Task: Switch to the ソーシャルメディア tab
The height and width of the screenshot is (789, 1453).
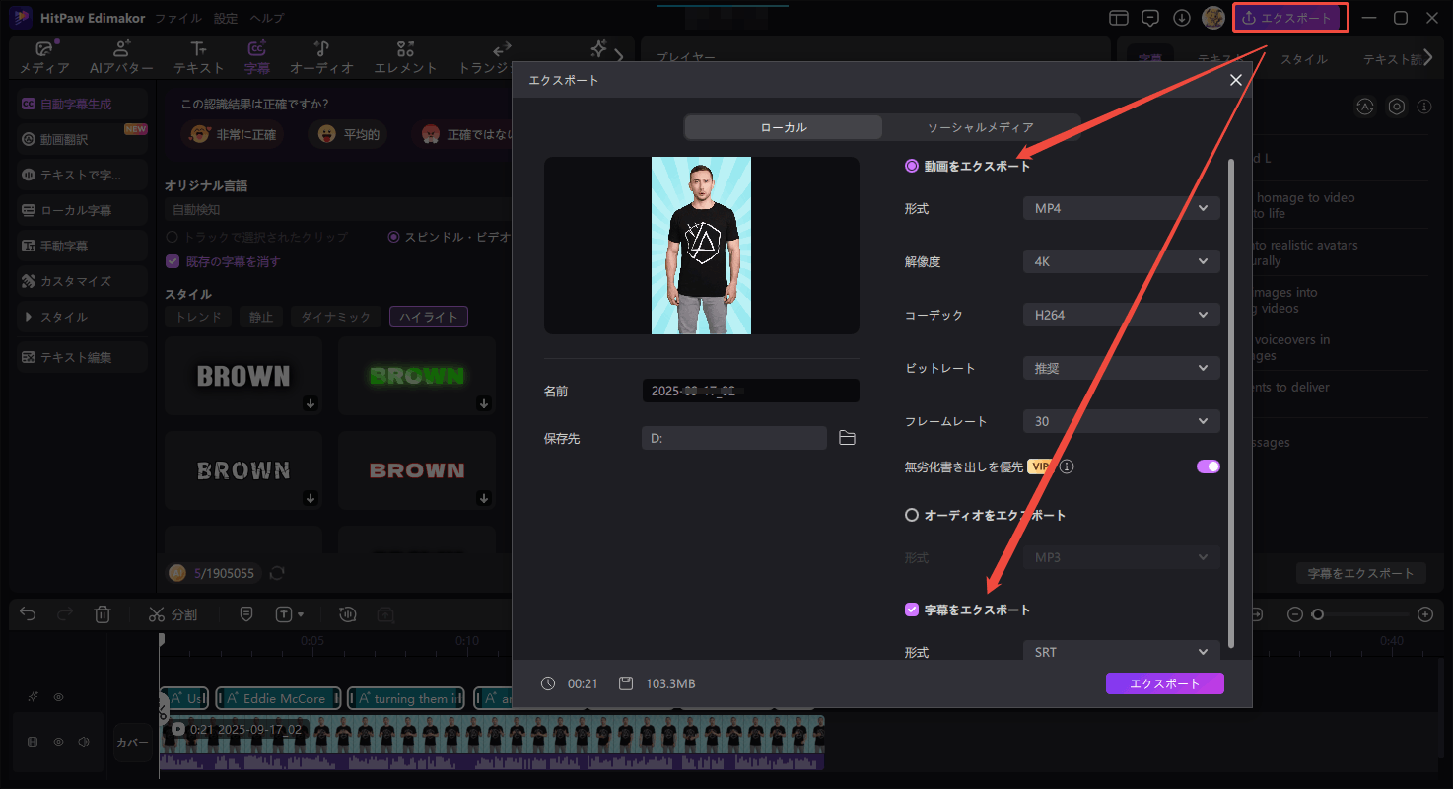Action: coord(980,126)
